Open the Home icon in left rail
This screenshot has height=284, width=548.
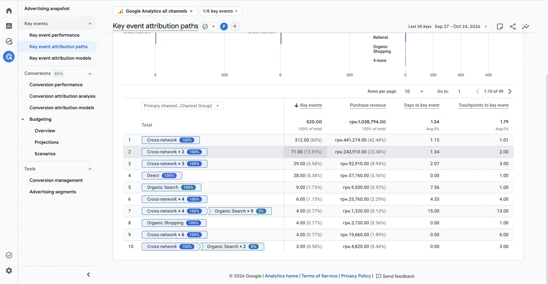click(9, 11)
